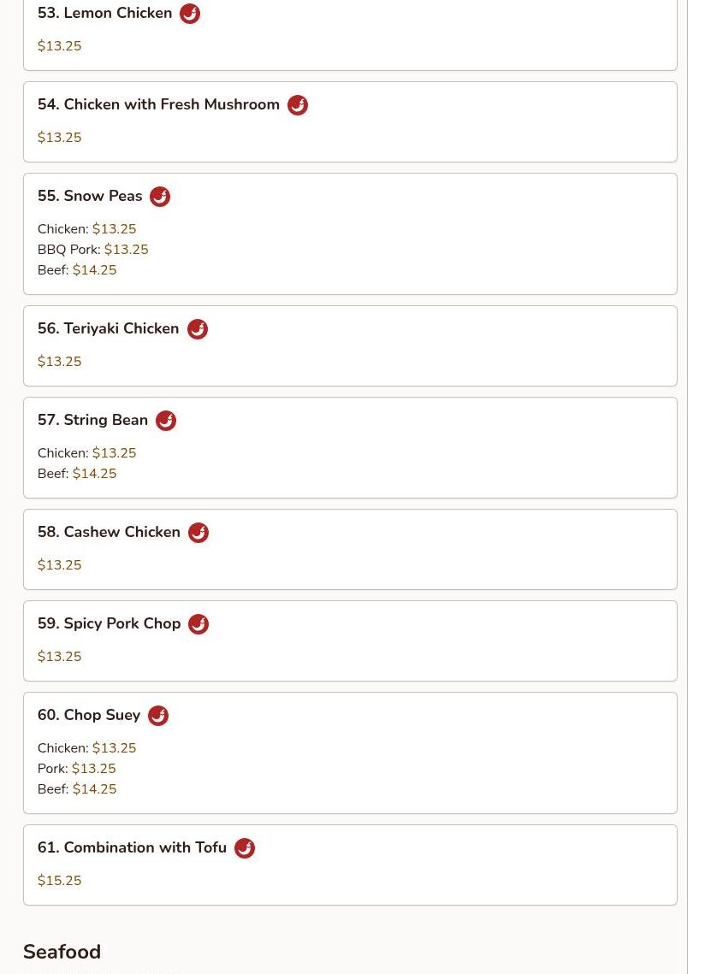
Task: Select the 53. Lemon Chicken item title
Action: [x=104, y=13]
